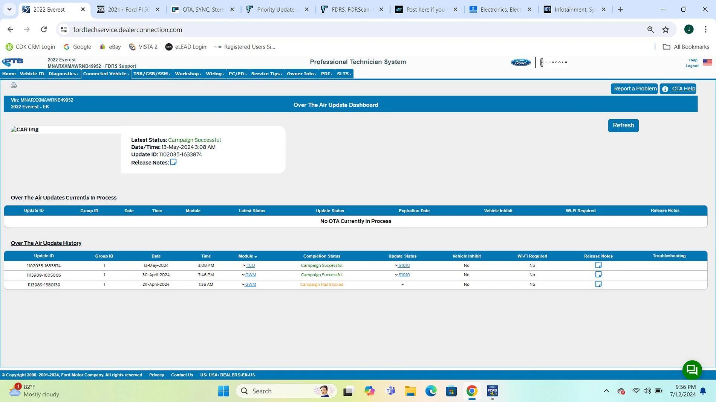Go back with browser back arrow
This screenshot has height=402, width=716.
[10, 29]
